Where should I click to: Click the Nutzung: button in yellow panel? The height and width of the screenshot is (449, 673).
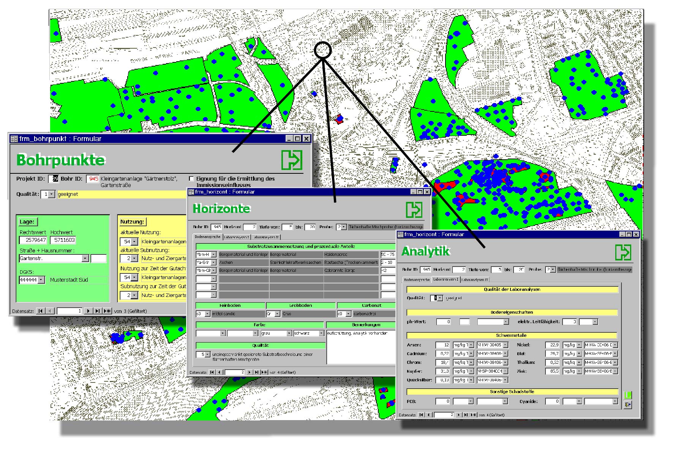tap(132, 222)
